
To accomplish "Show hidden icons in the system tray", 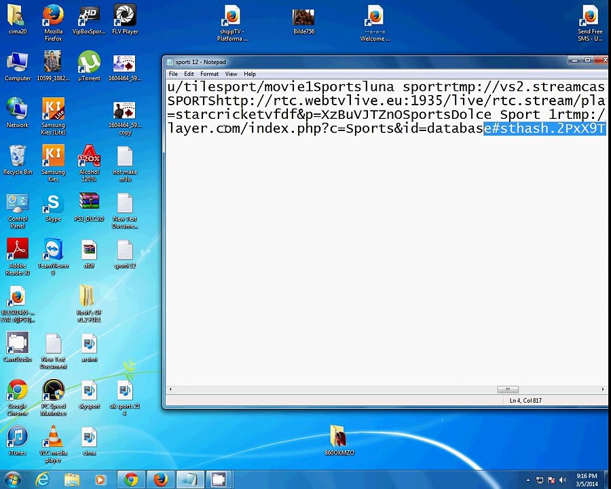I will pos(530,480).
